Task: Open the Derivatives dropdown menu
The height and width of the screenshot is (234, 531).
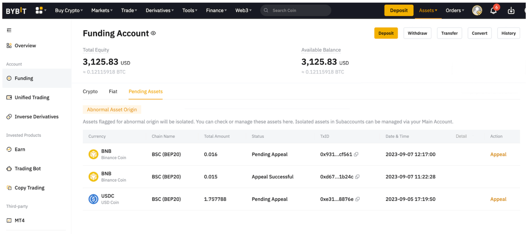Action: coord(159,10)
